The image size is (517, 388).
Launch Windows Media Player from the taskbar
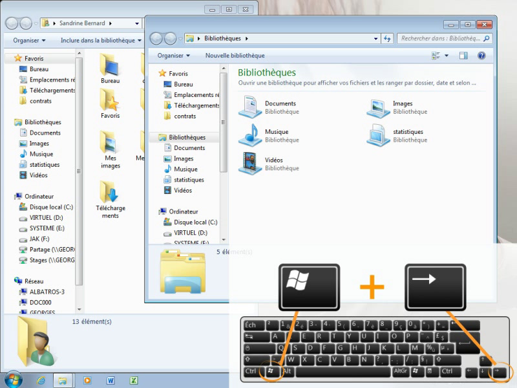coord(87,380)
